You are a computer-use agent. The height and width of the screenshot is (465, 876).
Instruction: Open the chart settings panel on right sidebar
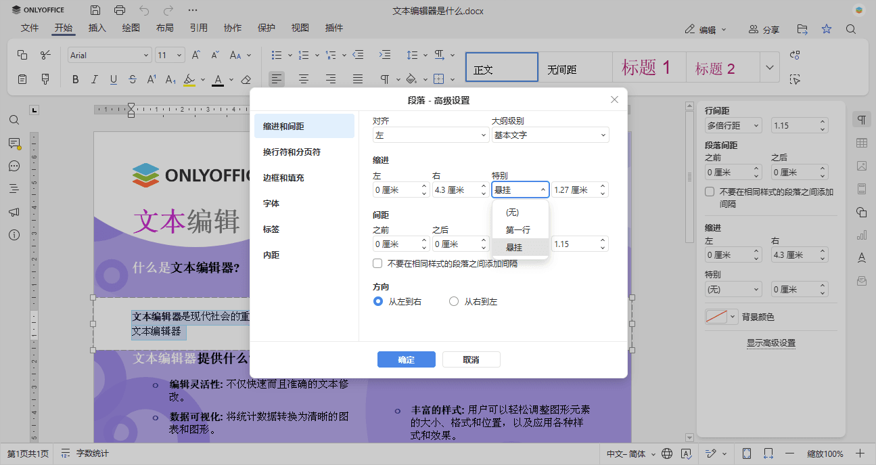862,235
